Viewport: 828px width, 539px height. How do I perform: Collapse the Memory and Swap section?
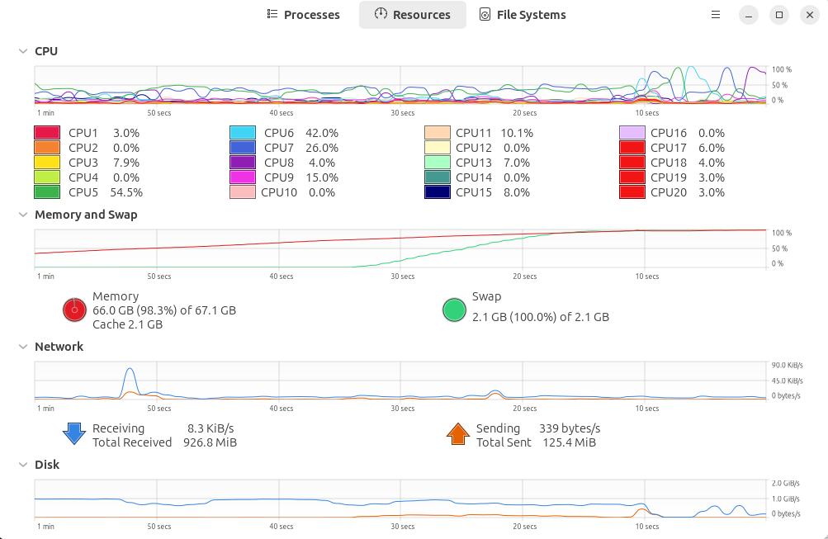tap(23, 215)
